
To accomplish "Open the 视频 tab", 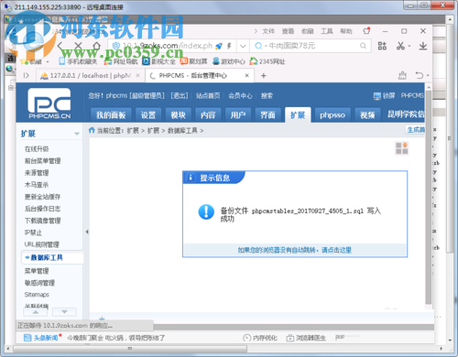I will pos(367,115).
